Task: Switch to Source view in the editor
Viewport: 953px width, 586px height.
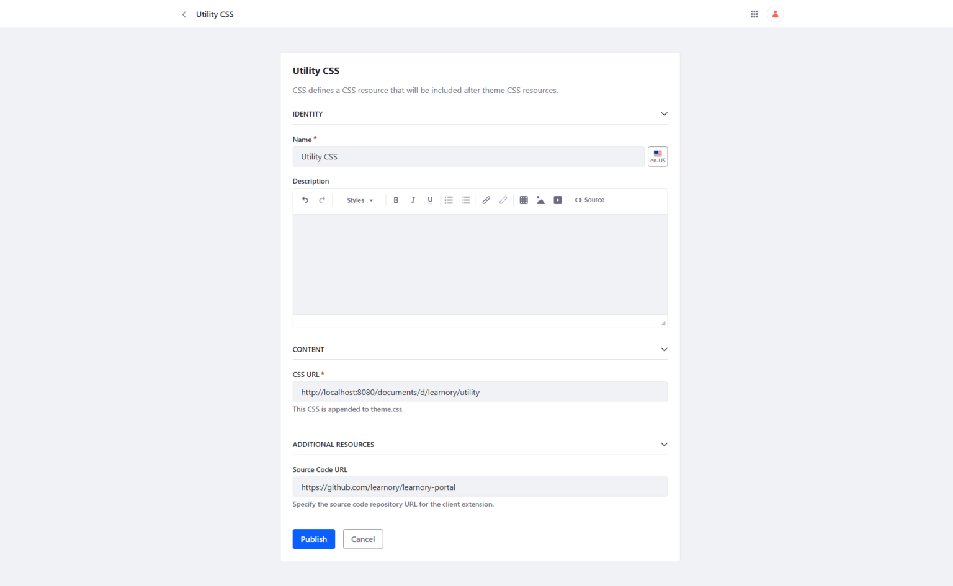Action: 589,200
